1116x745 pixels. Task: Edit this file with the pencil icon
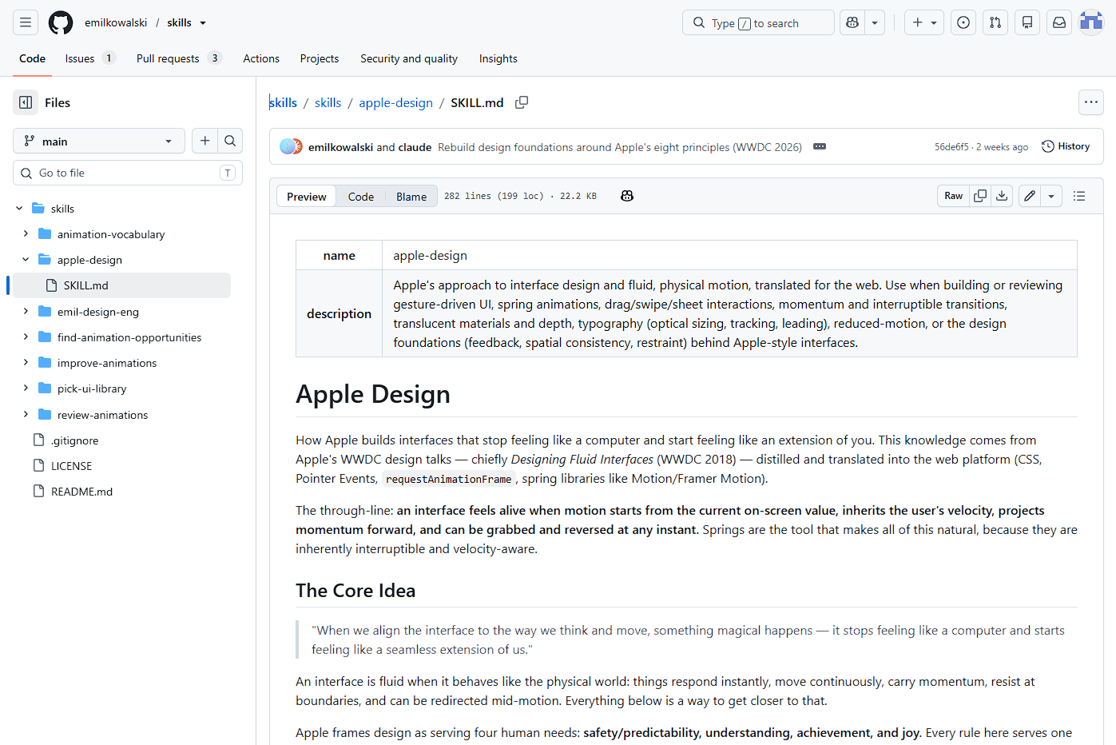click(1030, 196)
